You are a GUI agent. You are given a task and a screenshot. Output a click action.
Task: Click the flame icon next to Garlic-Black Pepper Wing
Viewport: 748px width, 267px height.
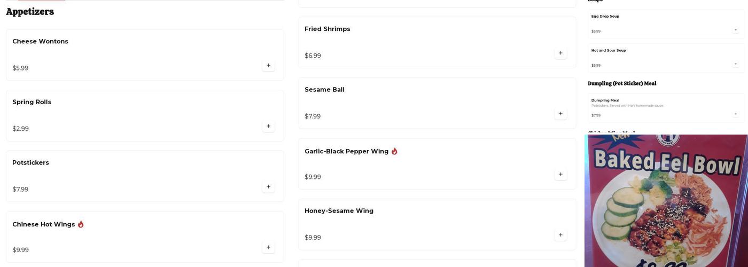coord(394,151)
